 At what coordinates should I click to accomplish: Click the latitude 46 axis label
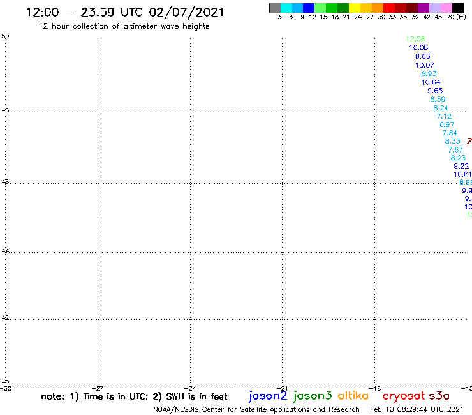[x=5, y=182]
